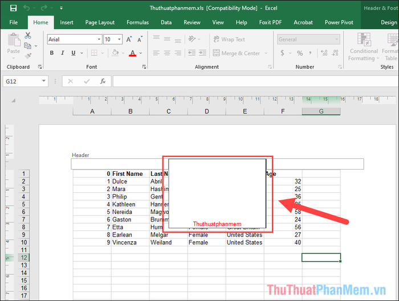Open the Name Box dropdown showing G12
The height and width of the screenshot is (301, 399).
pos(44,81)
